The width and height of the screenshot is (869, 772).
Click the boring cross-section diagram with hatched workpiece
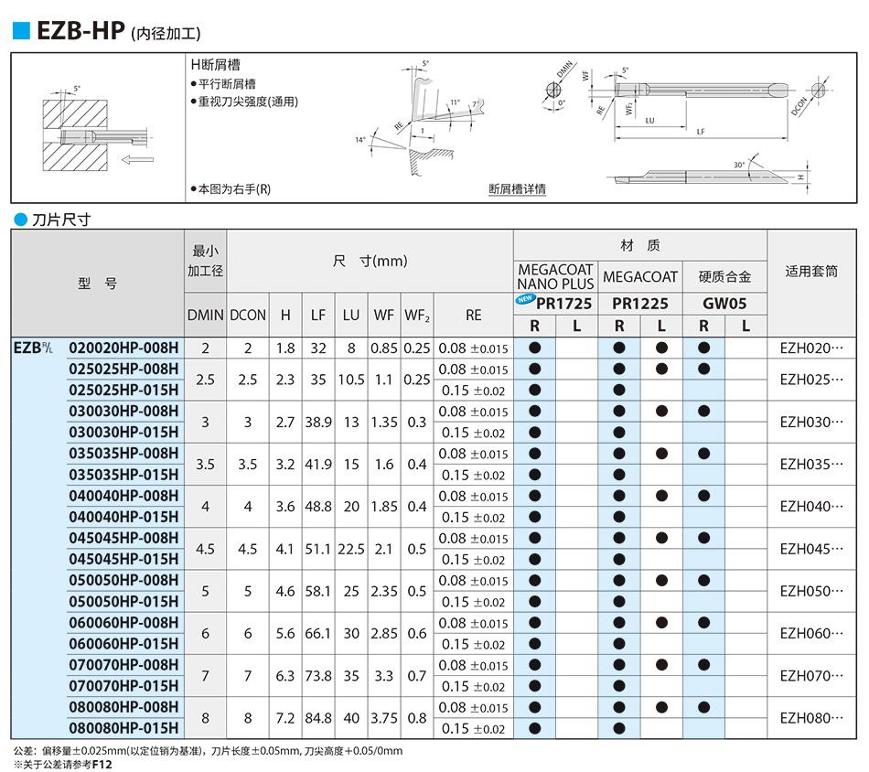pos(98,130)
